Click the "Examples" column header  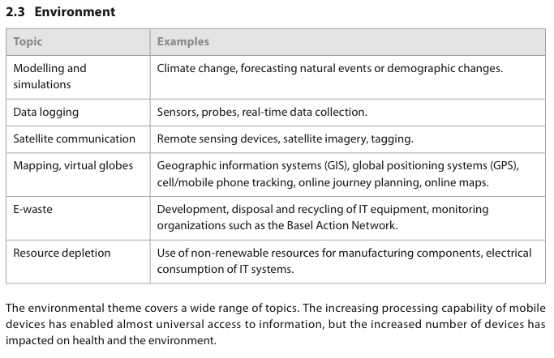click(183, 41)
